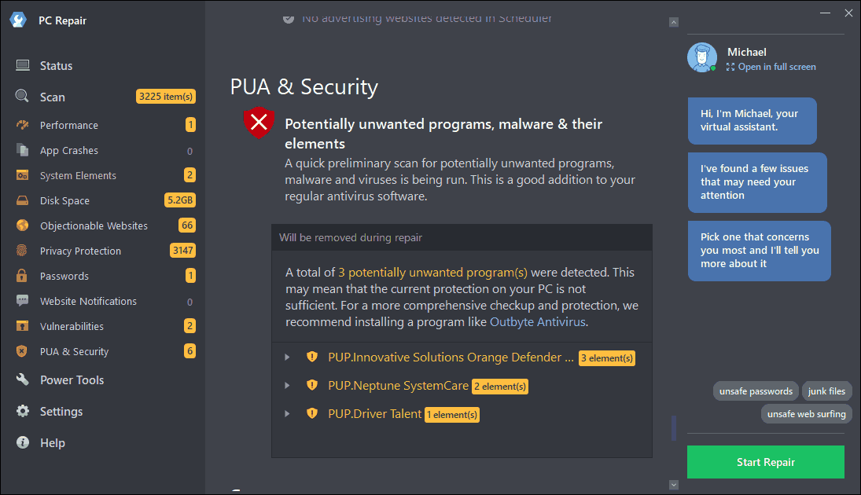The height and width of the screenshot is (495, 861).
Task: Click the Performance gauge icon in sidebar
Action: [23, 125]
